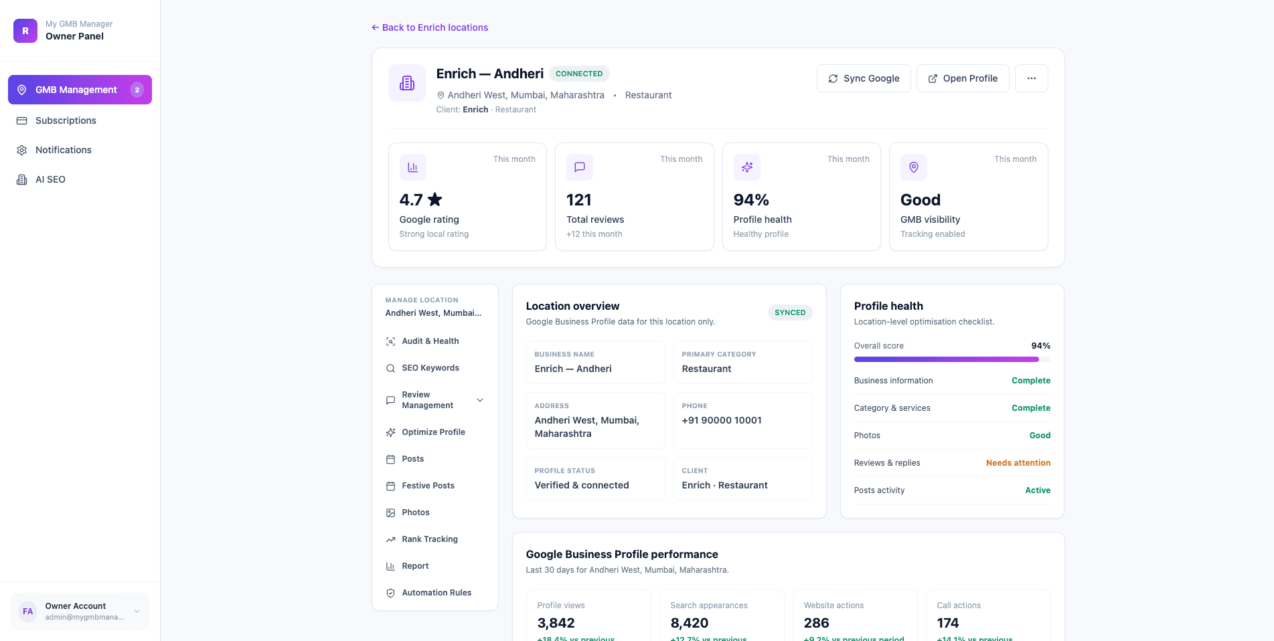Click the AI SEO building icon

click(21, 179)
